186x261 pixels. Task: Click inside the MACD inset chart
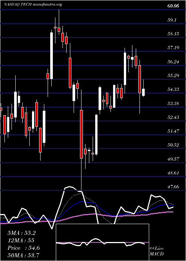tap(102, 242)
